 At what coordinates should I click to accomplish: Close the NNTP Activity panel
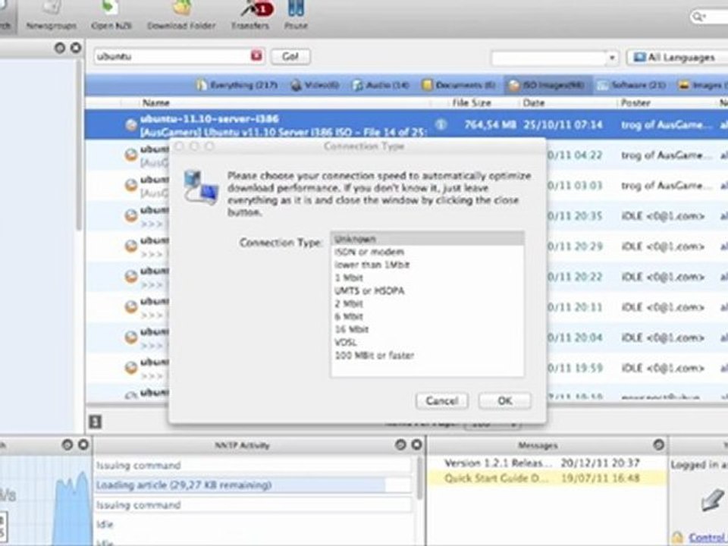[416, 445]
